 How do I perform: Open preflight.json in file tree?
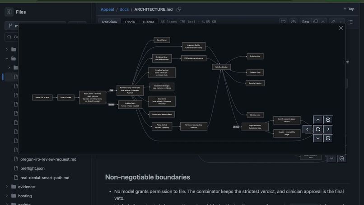pyautogui.click(x=32, y=169)
